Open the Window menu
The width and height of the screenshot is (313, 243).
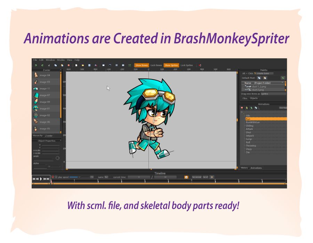(50, 60)
